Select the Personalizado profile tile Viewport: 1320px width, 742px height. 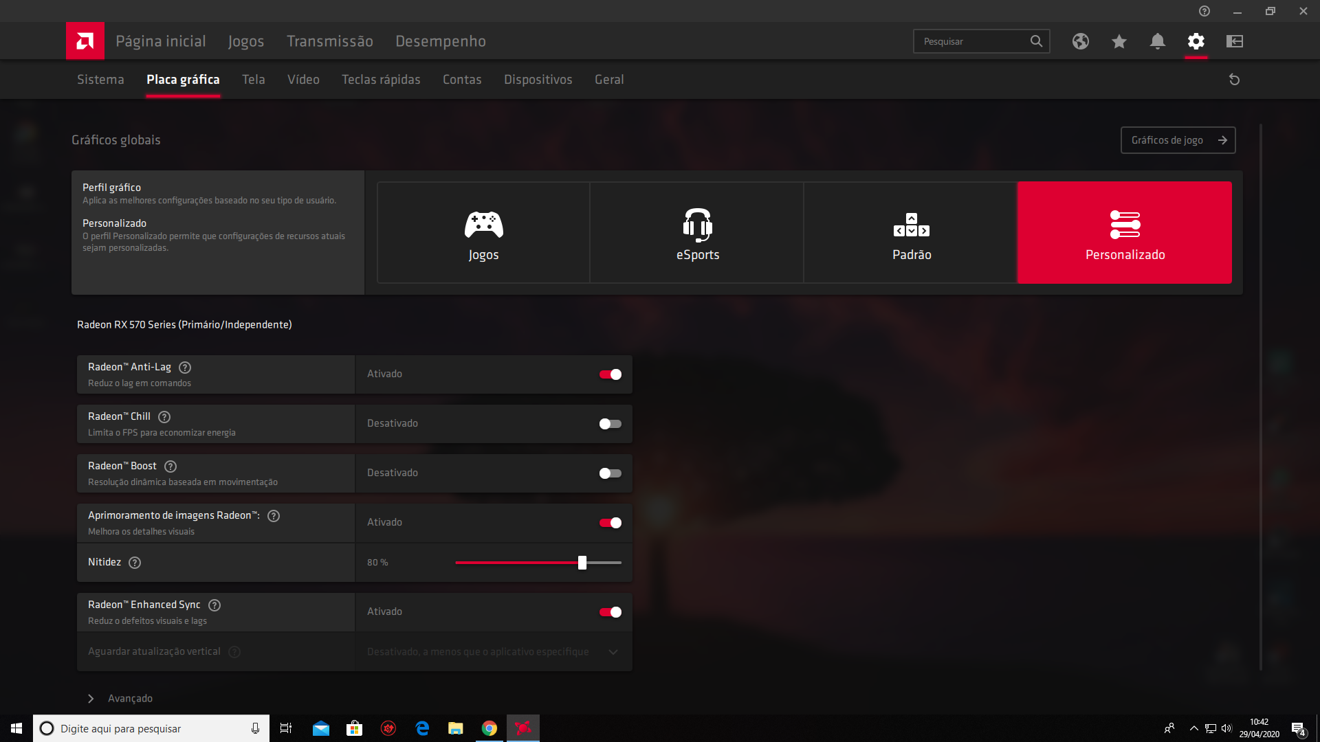(x=1125, y=232)
